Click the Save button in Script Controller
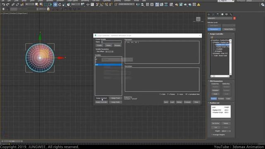This screenshot has height=149, width=265. 166,102
